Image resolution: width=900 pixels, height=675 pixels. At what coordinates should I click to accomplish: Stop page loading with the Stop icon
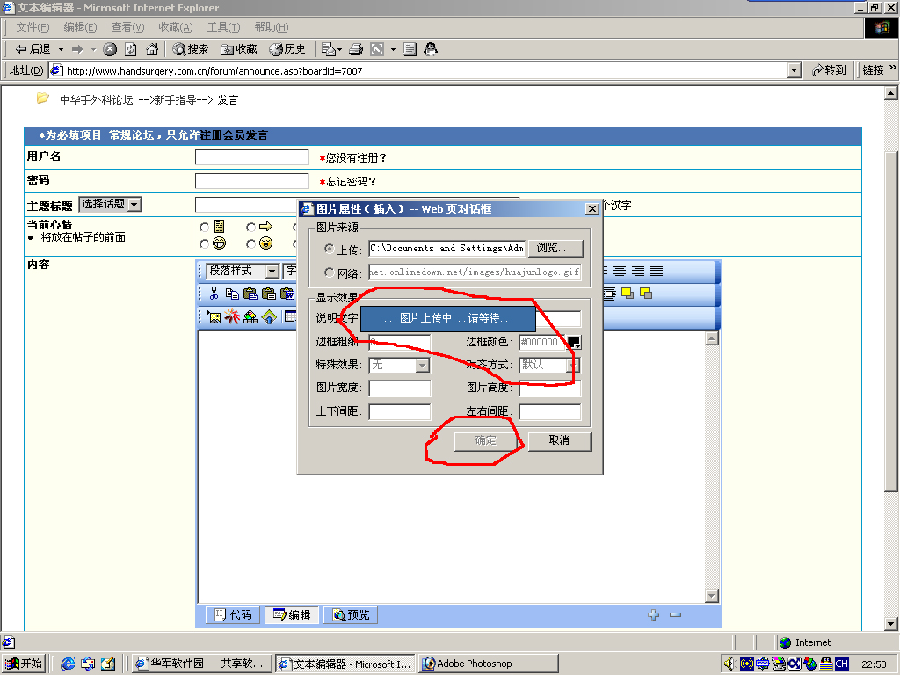110,49
